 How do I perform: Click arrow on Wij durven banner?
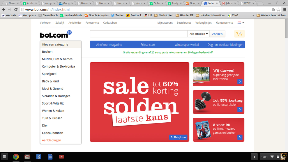(x=240, y=82)
